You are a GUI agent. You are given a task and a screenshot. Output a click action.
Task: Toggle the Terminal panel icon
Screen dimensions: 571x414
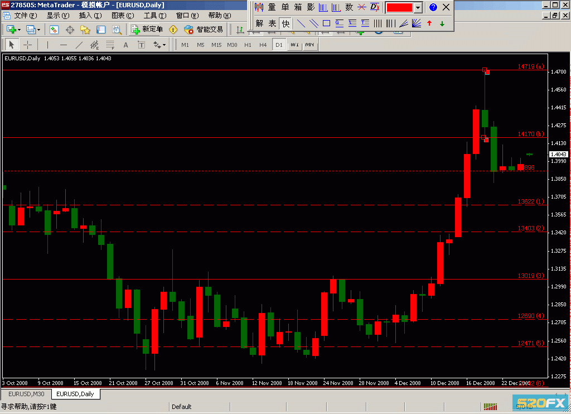tap(101, 30)
